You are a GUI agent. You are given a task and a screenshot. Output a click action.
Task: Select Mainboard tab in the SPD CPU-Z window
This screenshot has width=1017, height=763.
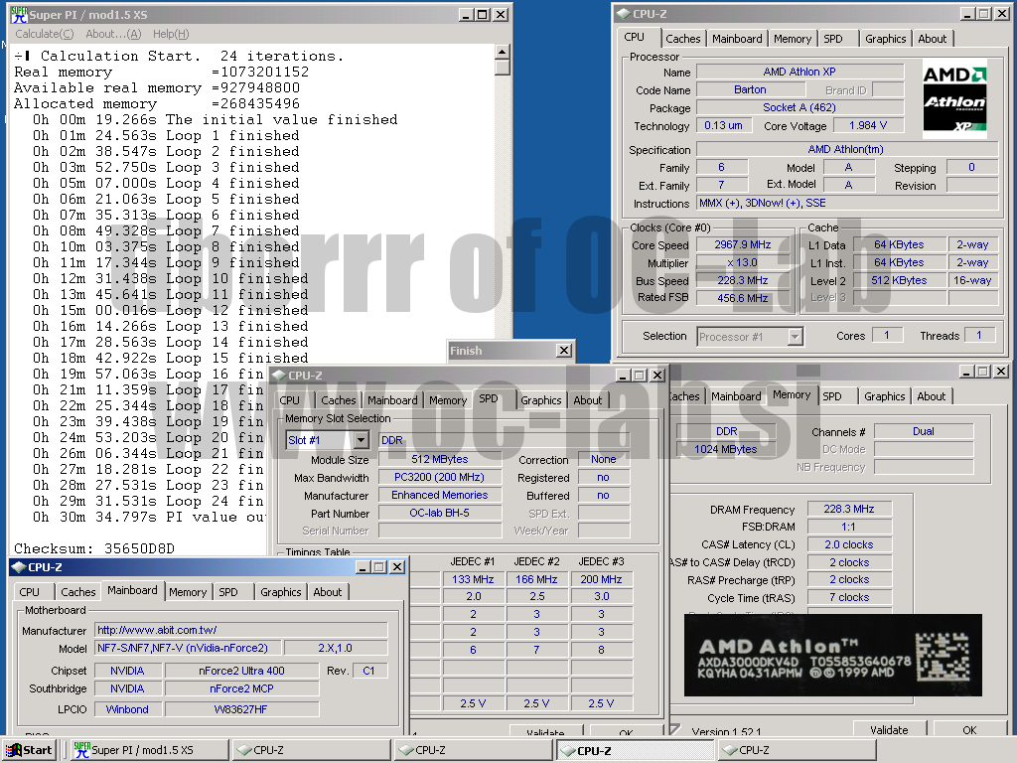click(392, 400)
